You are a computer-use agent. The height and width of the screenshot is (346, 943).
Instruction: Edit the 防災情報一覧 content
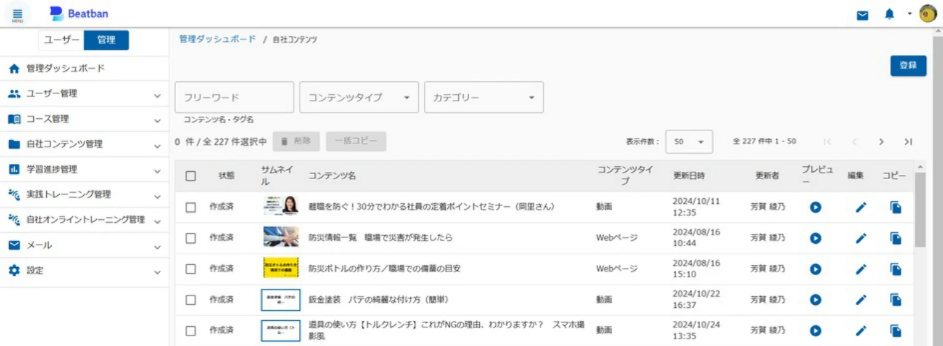[x=861, y=238]
